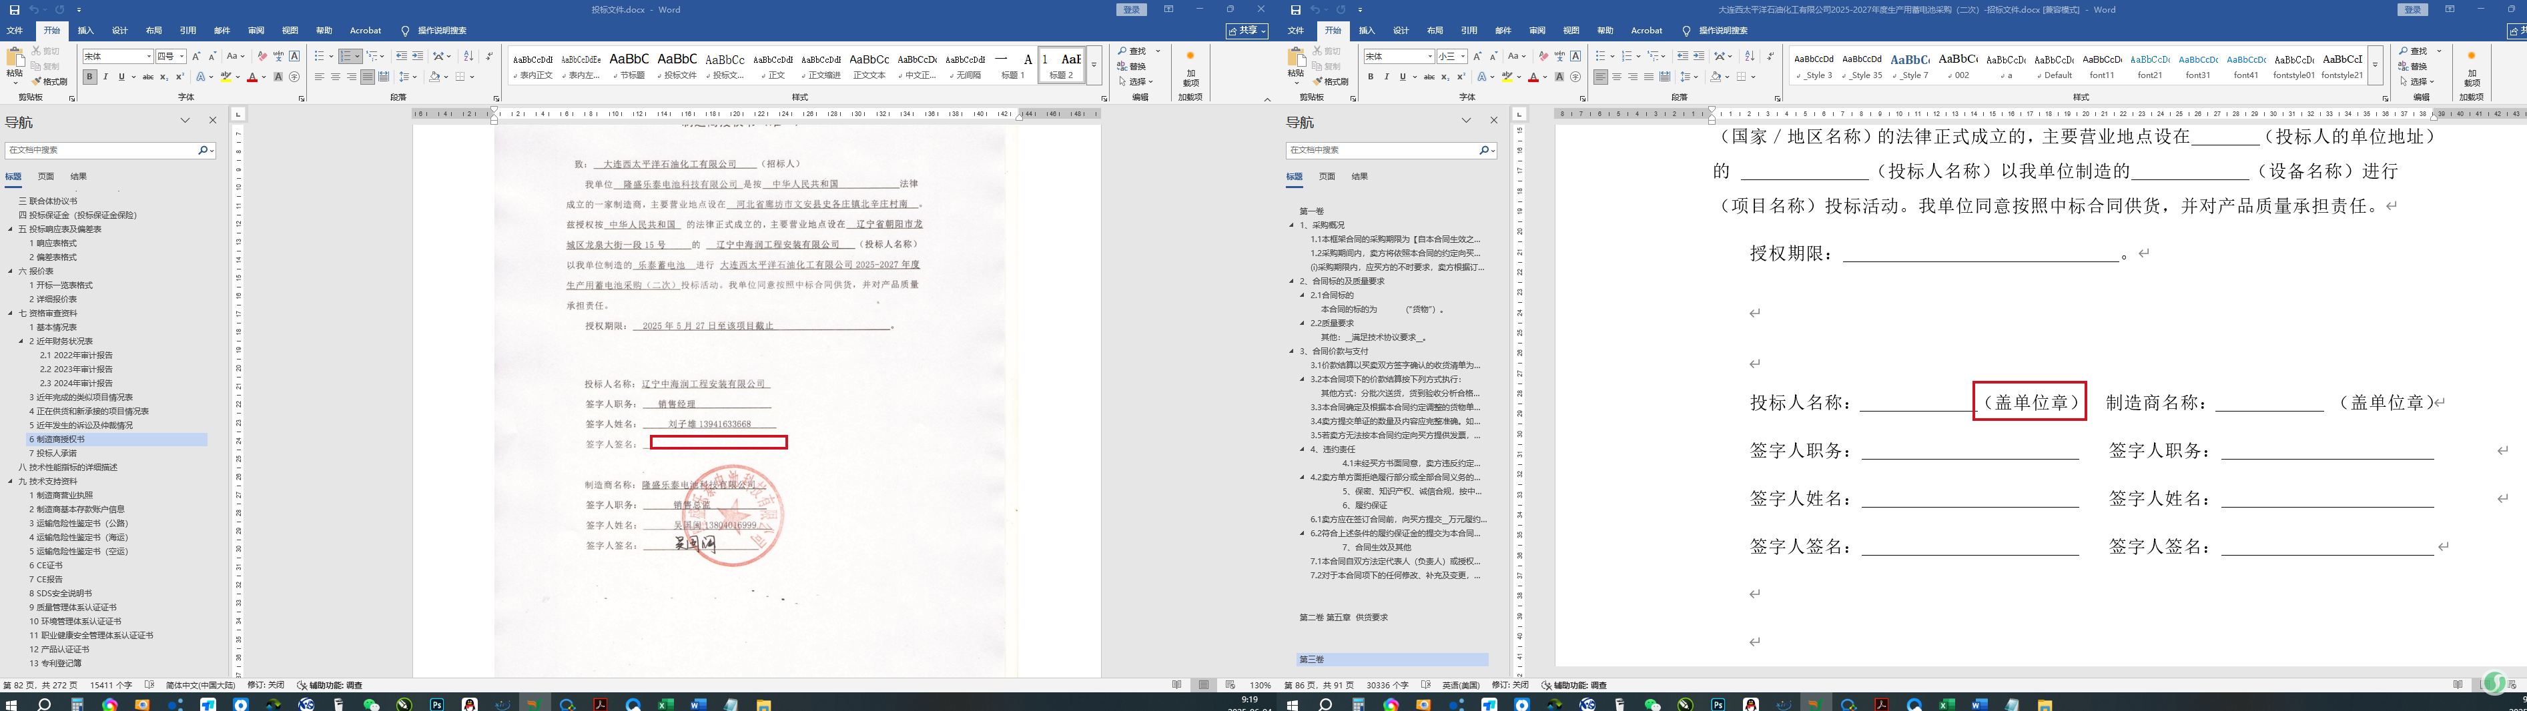Switch to 页面 tab in left navigation pane
The width and height of the screenshot is (2527, 711).
[x=46, y=177]
